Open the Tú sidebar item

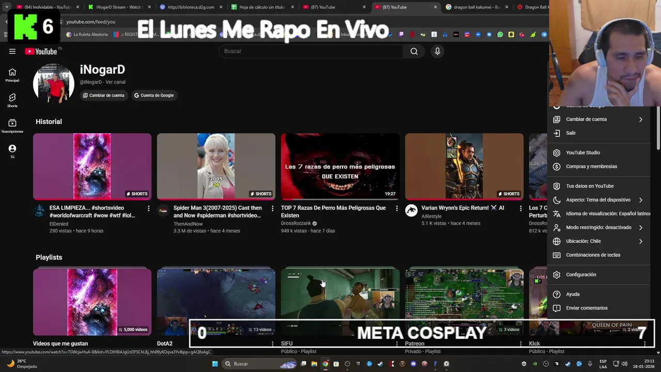click(12, 151)
